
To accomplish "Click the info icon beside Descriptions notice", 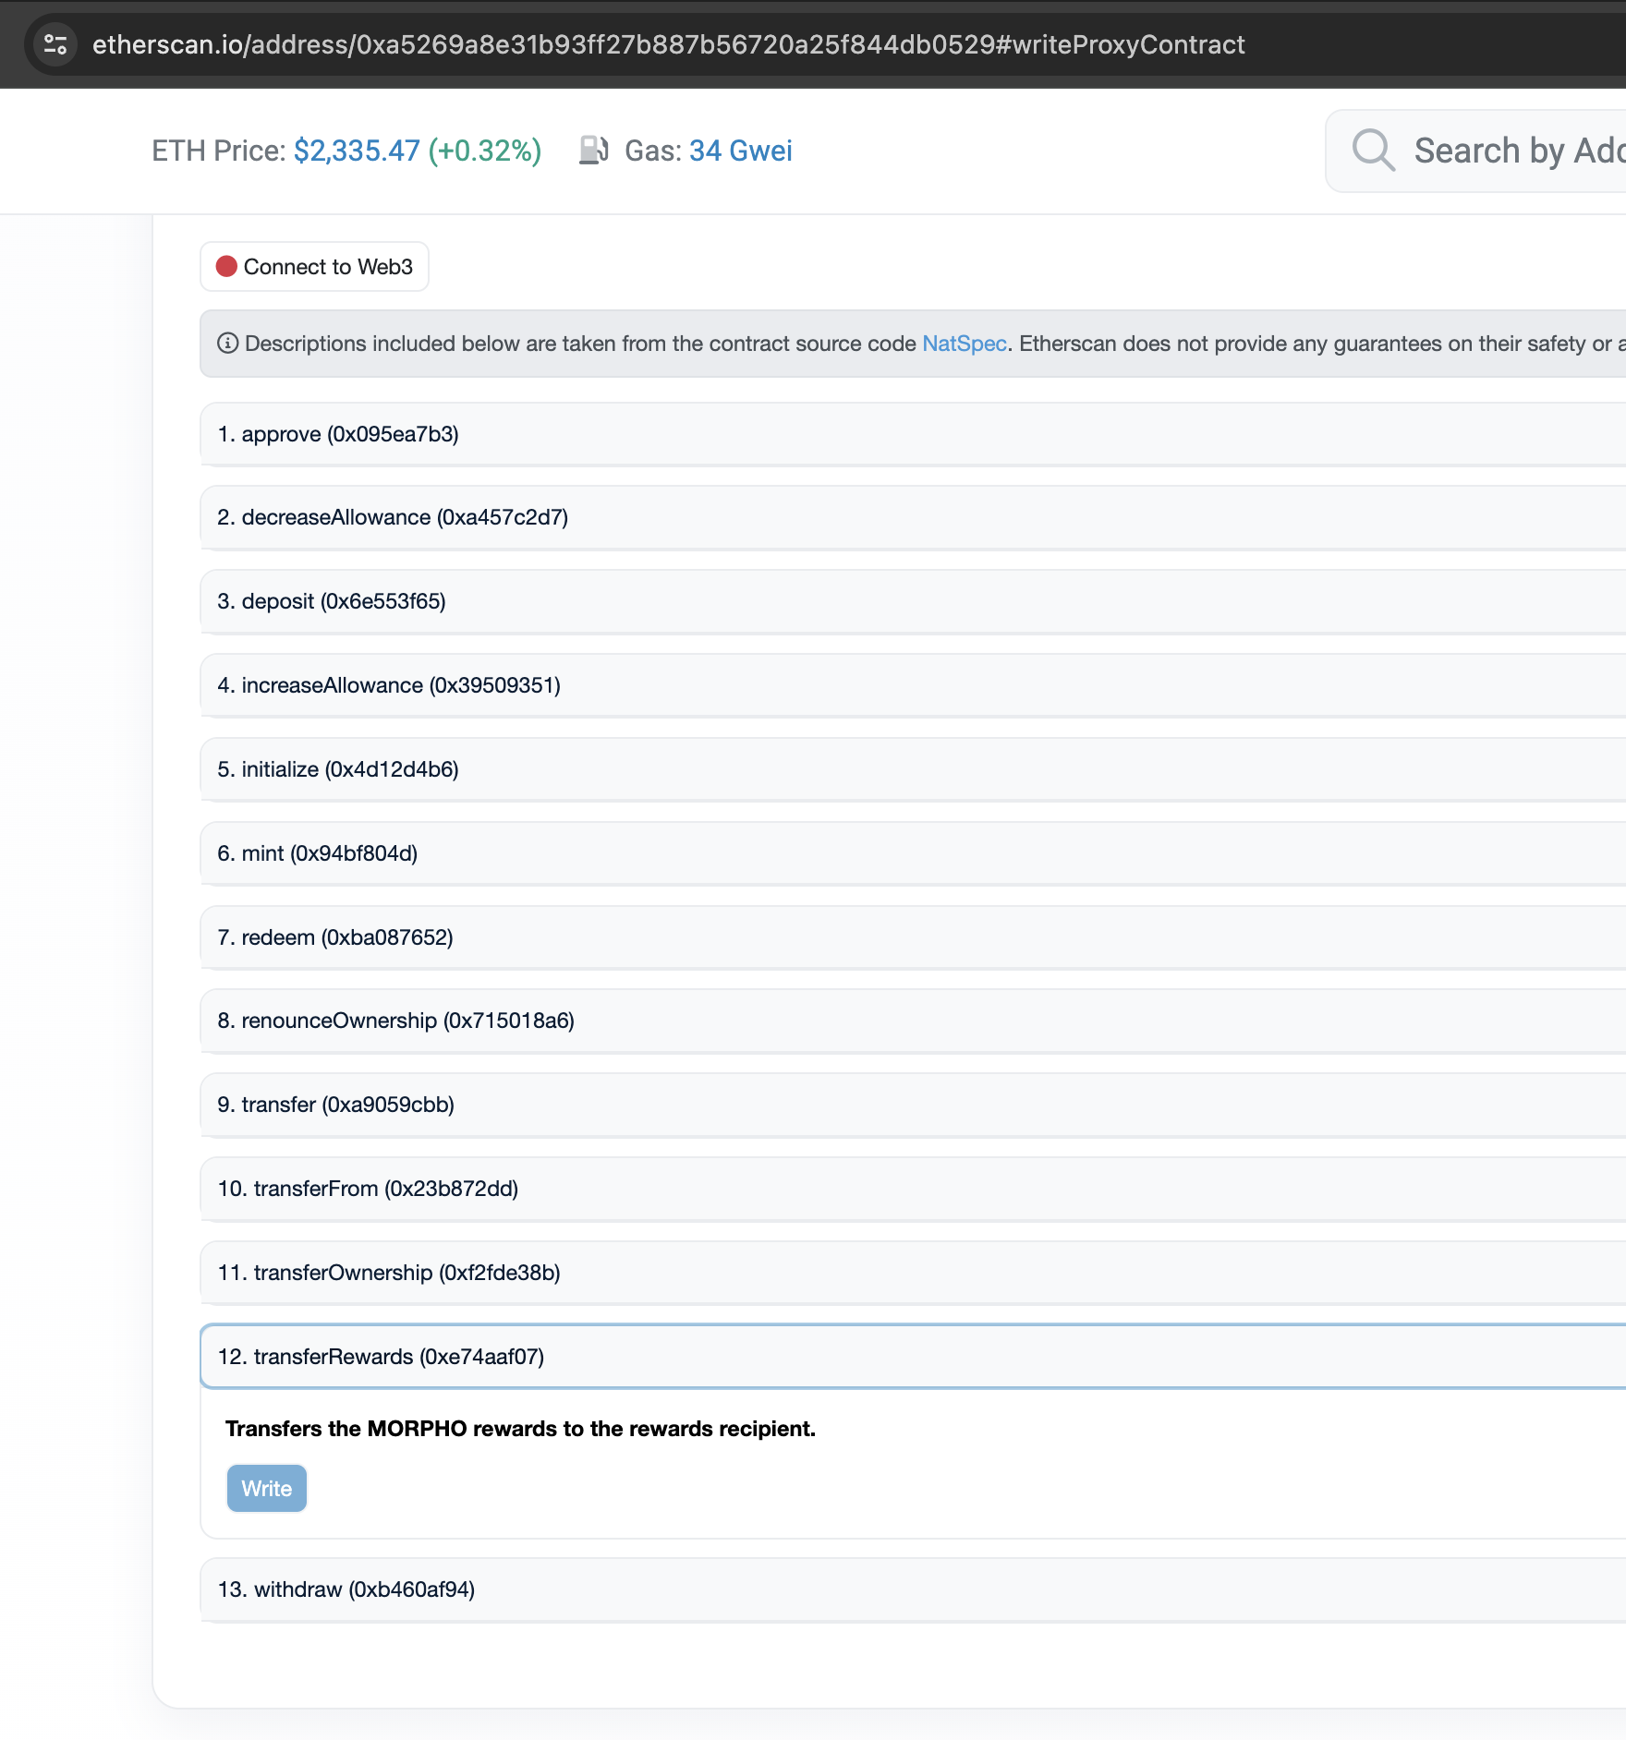I will pyautogui.click(x=227, y=344).
